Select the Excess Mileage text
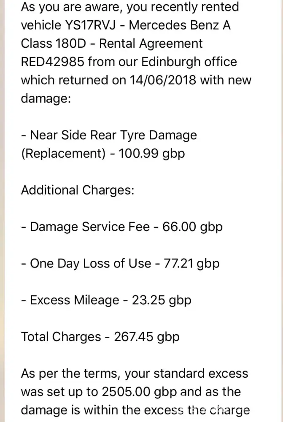This screenshot has width=283, height=422. tap(75, 300)
